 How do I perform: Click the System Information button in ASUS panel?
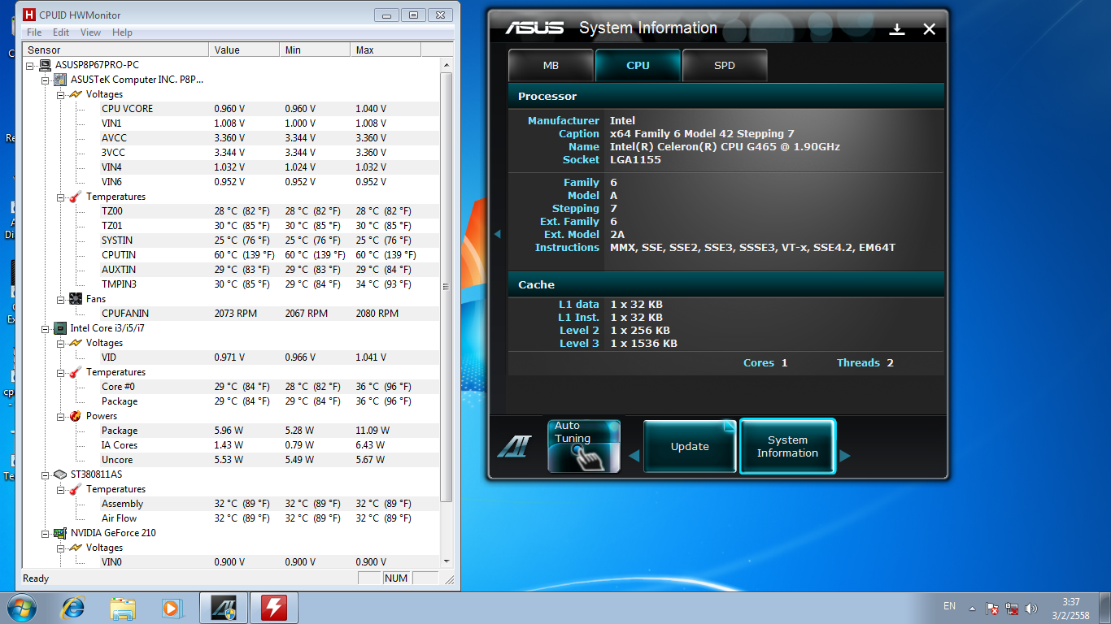point(787,446)
